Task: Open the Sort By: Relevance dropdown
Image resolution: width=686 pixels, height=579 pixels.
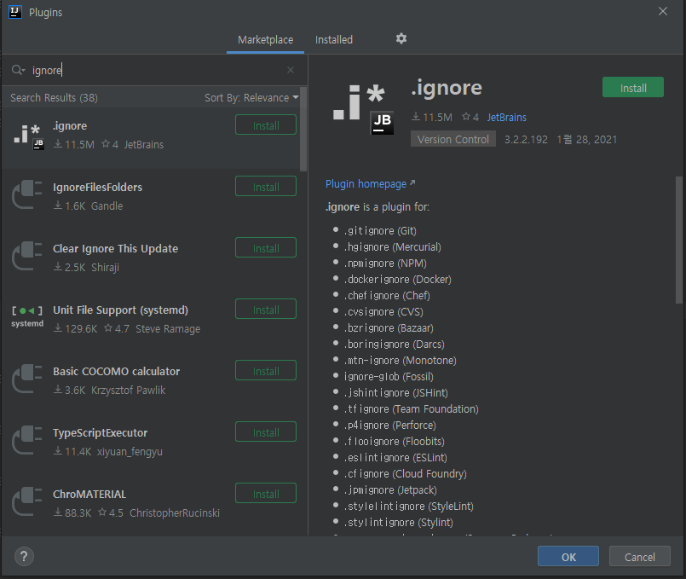Action: 251,97
